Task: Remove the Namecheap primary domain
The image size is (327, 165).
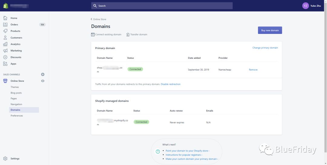Action: 253,70
